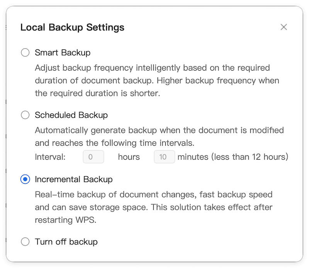Click the hours input field
Viewport: 309px width, 268px height.
click(x=93, y=157)
